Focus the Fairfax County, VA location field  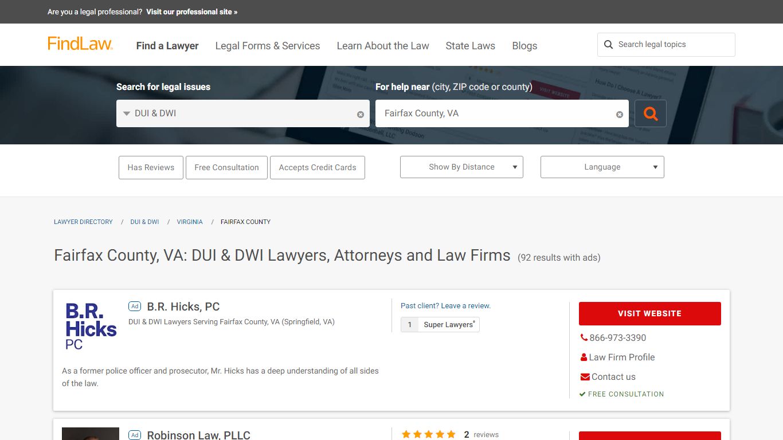point(502,113)
